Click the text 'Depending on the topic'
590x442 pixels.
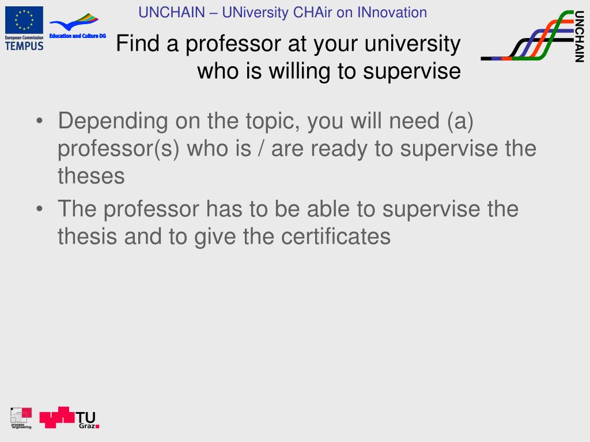179,121
